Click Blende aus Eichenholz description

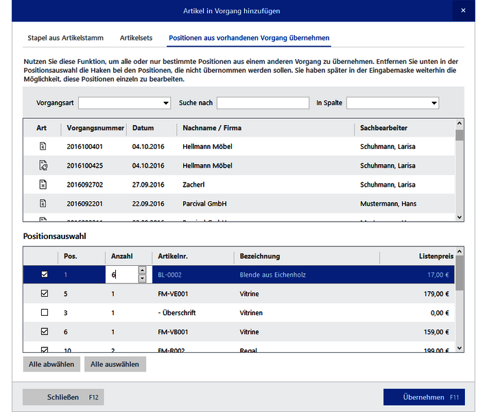(x=273, y=275)
